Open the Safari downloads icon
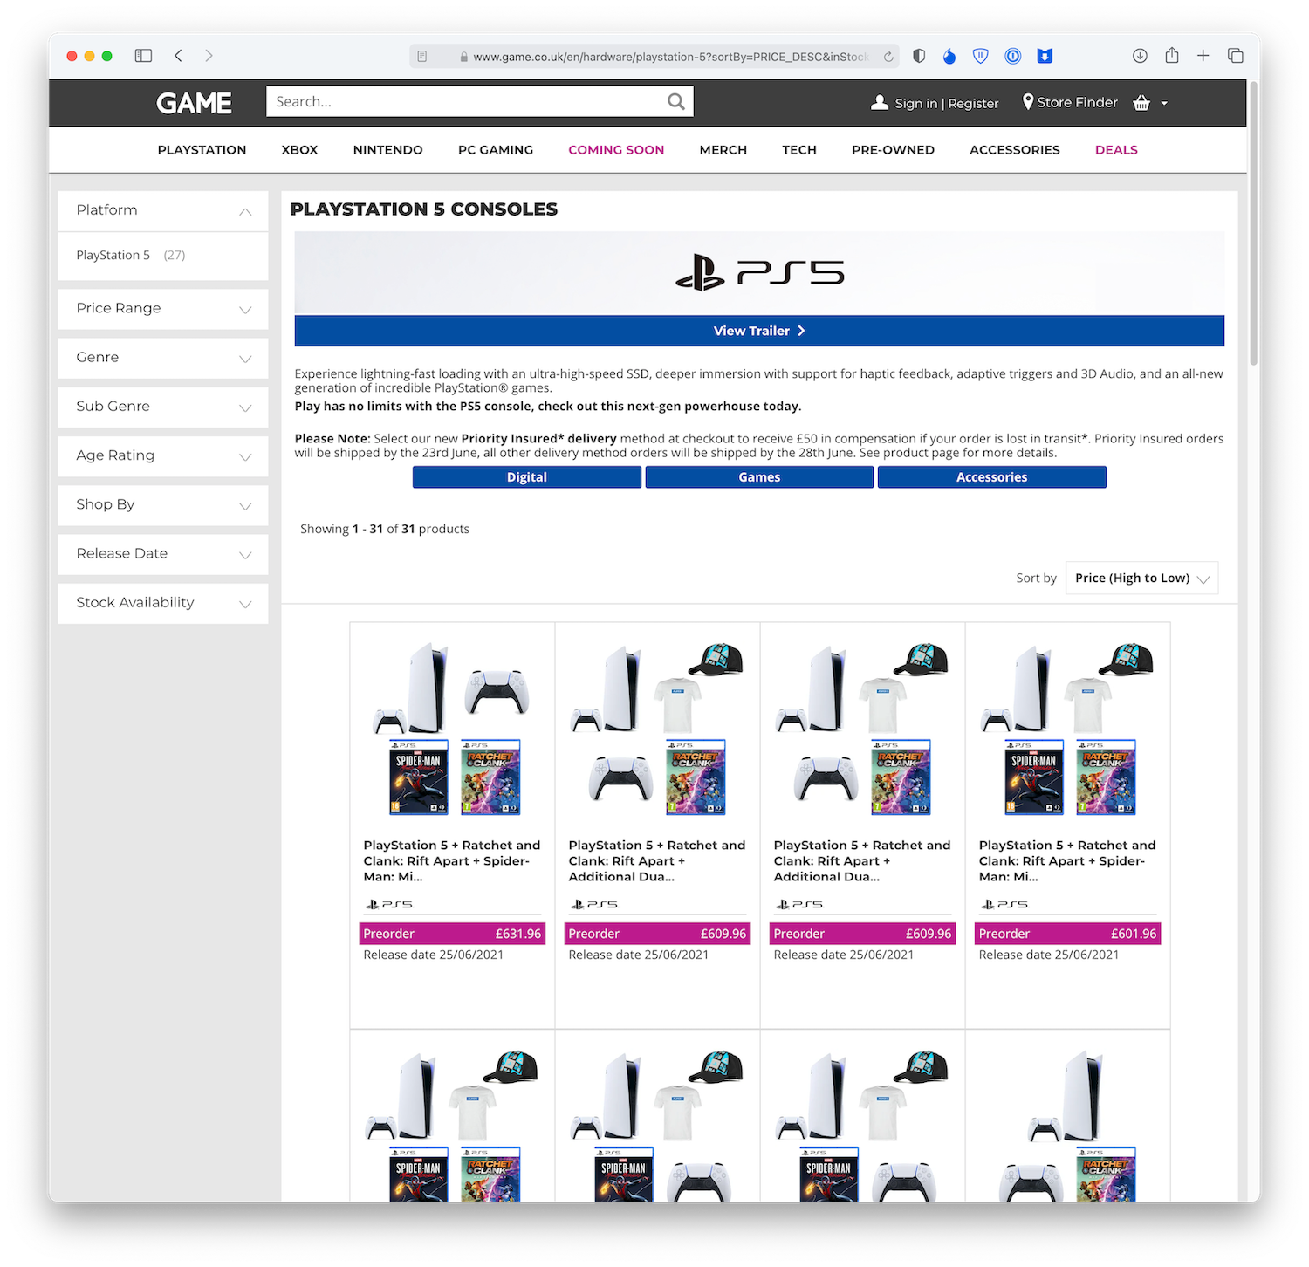Viewport: 1309px width, 1267px height. [1140, 56]
